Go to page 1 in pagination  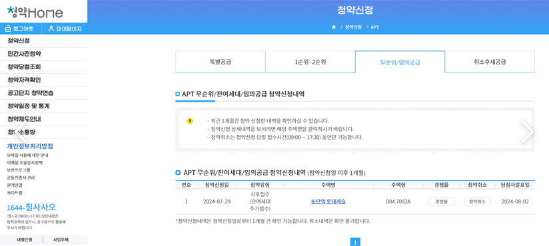point(355,242)
